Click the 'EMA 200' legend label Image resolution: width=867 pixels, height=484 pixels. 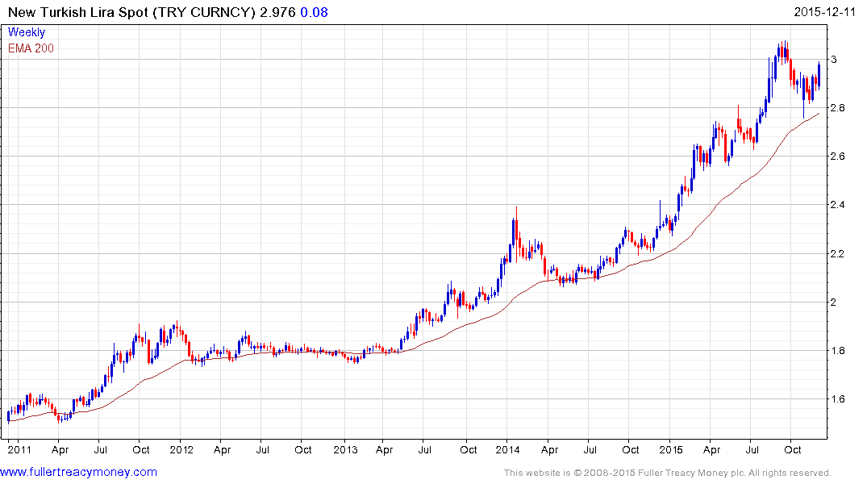point(31,48)
